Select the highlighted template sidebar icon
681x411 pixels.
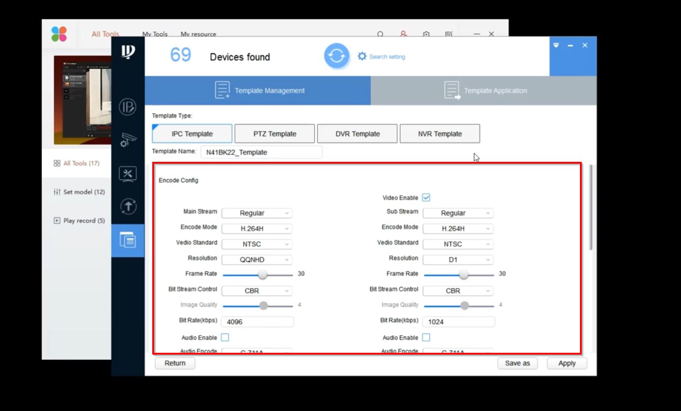tap(128, 240)
